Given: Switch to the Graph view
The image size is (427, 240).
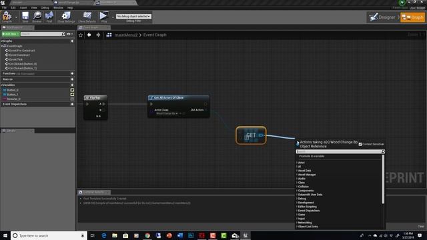Looking at the screenshot, I should click(412, 17).
